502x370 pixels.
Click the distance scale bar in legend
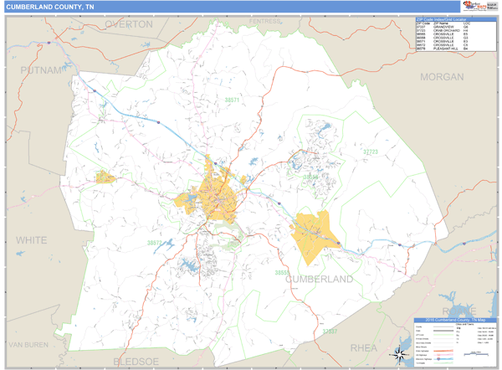click(x=476, y=353)
